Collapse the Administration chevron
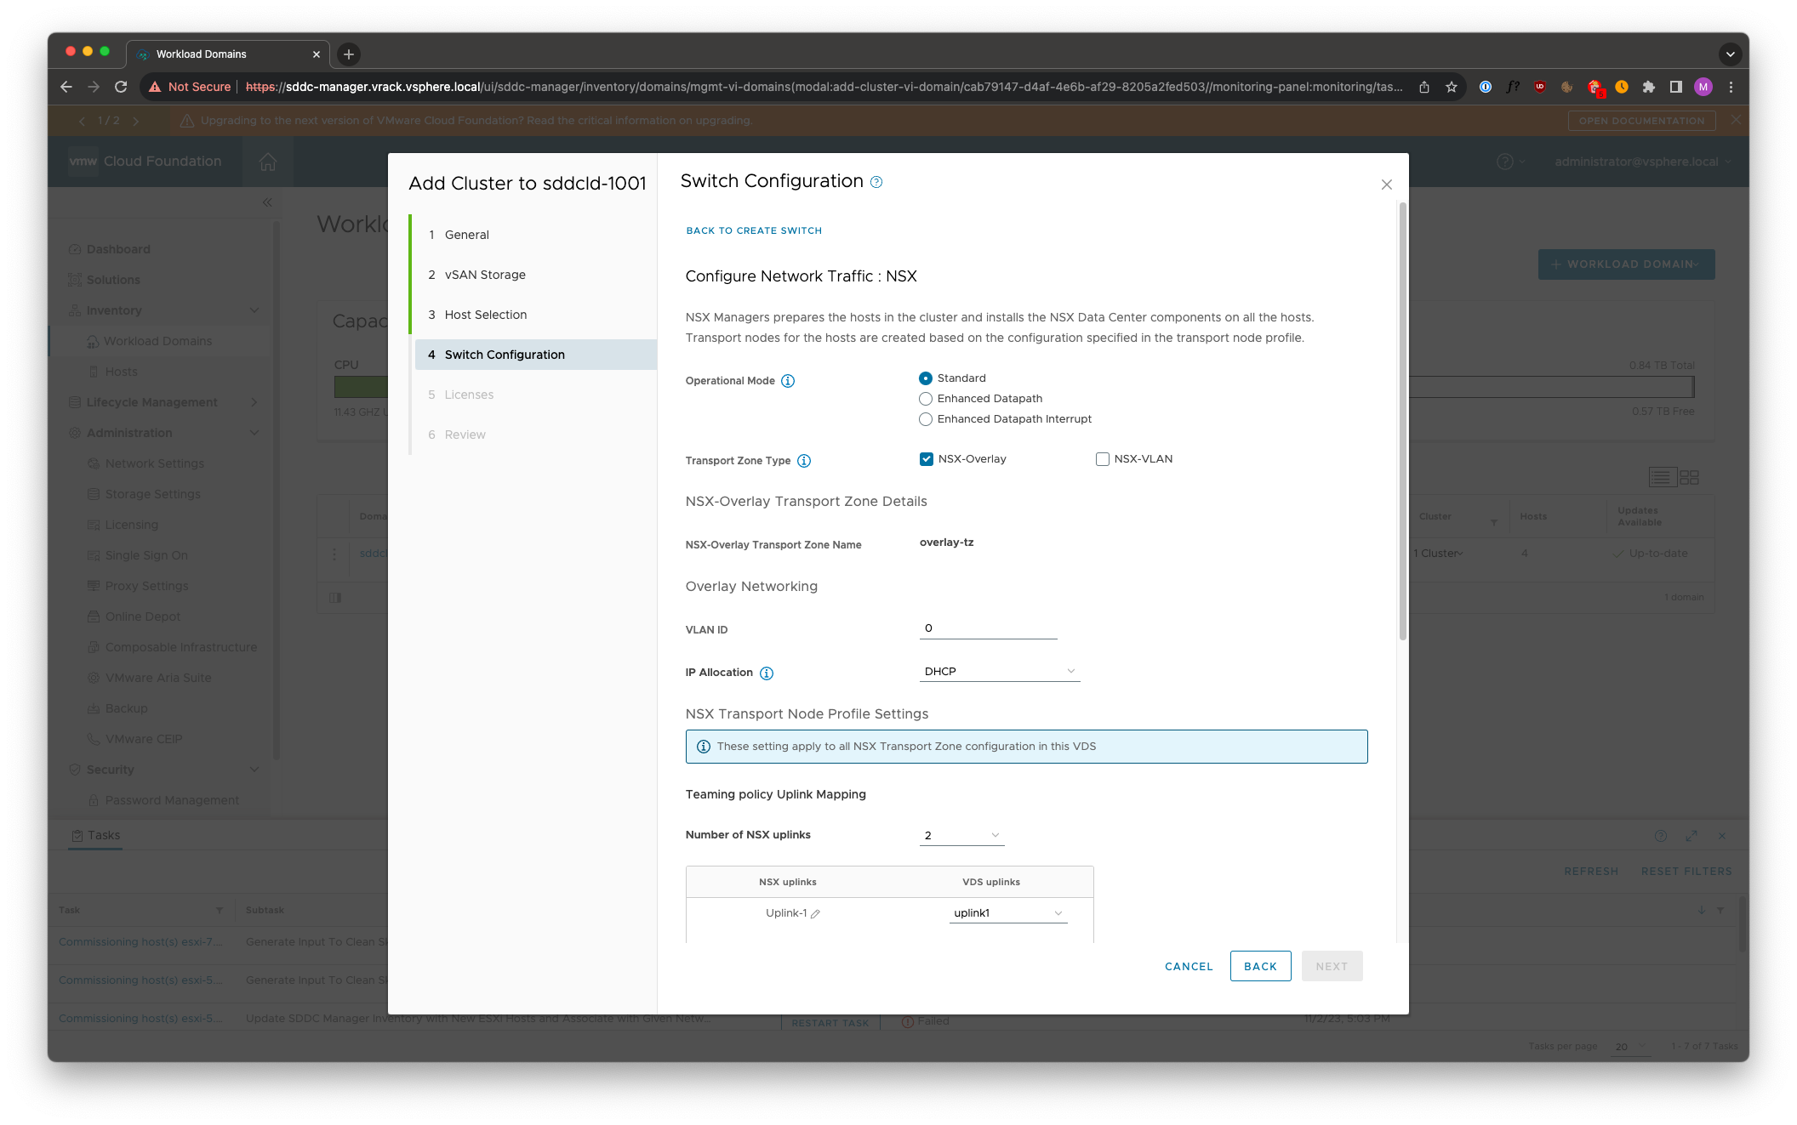Viewport: 1797px width, 1125px height. point(254,433)
